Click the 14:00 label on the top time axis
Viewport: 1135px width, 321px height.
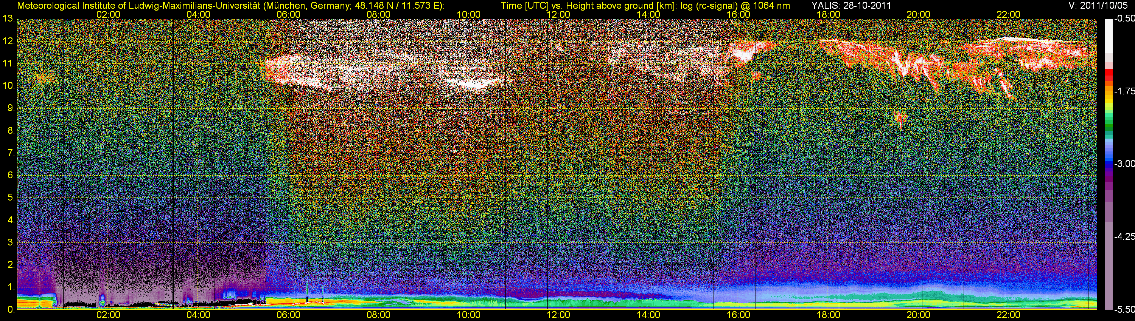[648, 14]
